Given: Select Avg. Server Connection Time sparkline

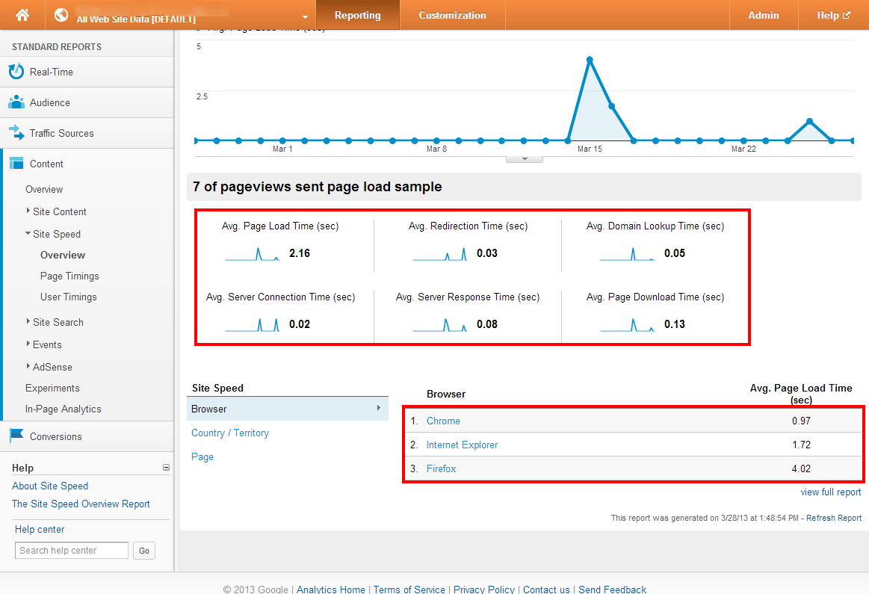Looking at the screenshot, I should 252,325.
